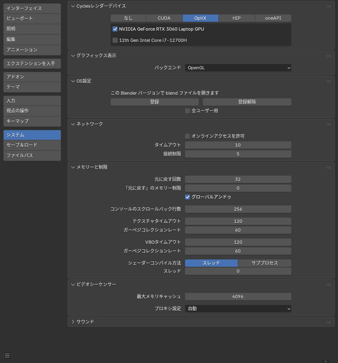Enable the 12th Gen Intel Core i7-12700H device
338x363 pixels.
tap(115, 40)
